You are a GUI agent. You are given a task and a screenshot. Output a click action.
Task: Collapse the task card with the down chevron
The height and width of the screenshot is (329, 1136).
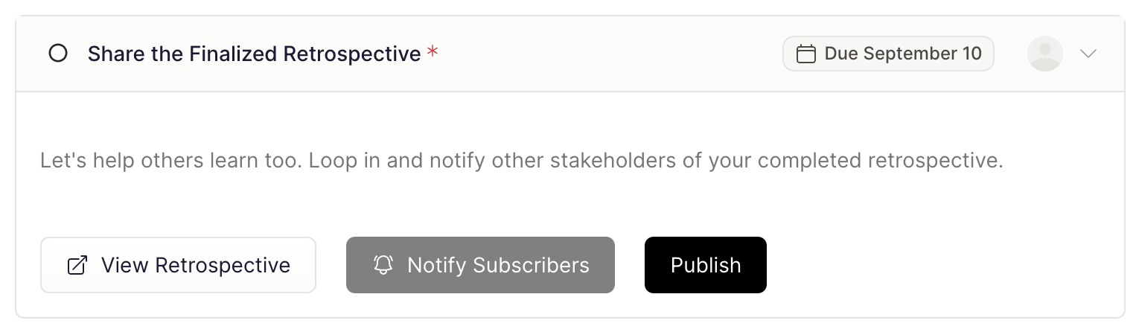[x=1088, y=54]
